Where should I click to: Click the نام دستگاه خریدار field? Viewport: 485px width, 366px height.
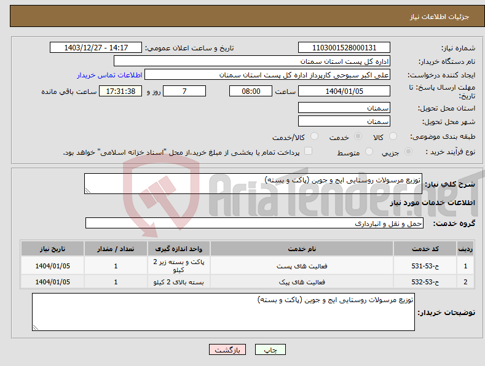click(252, 61)
